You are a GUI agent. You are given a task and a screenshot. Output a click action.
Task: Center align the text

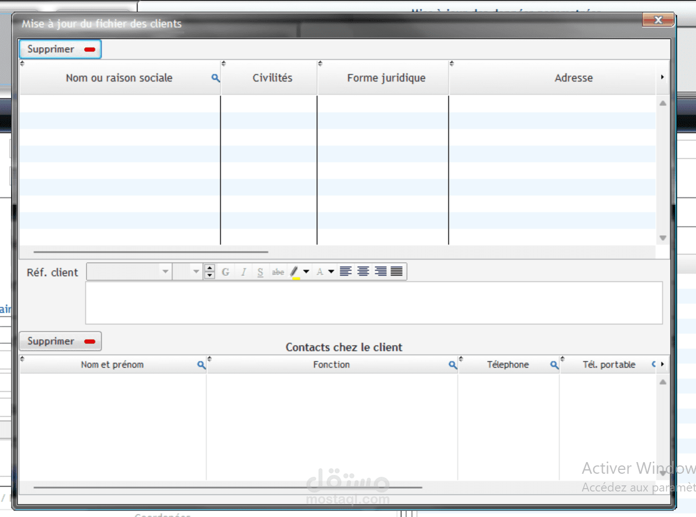click(363, 272)
